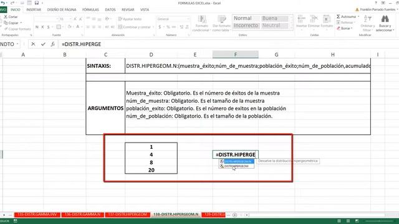The width and height of the screenshot is (399, 224).
Task: Expand the cell styles gallery
Action: point(292,28)
